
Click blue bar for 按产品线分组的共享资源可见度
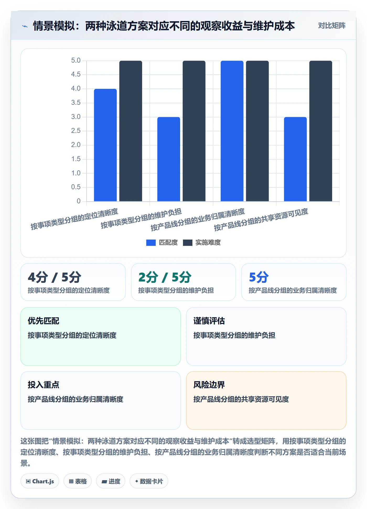[295, 159]
